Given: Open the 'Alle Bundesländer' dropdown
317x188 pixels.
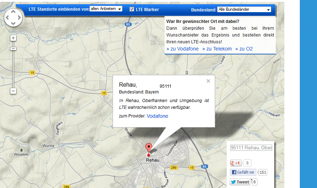Looking at the screenshot, I should [x=244, y=10].
